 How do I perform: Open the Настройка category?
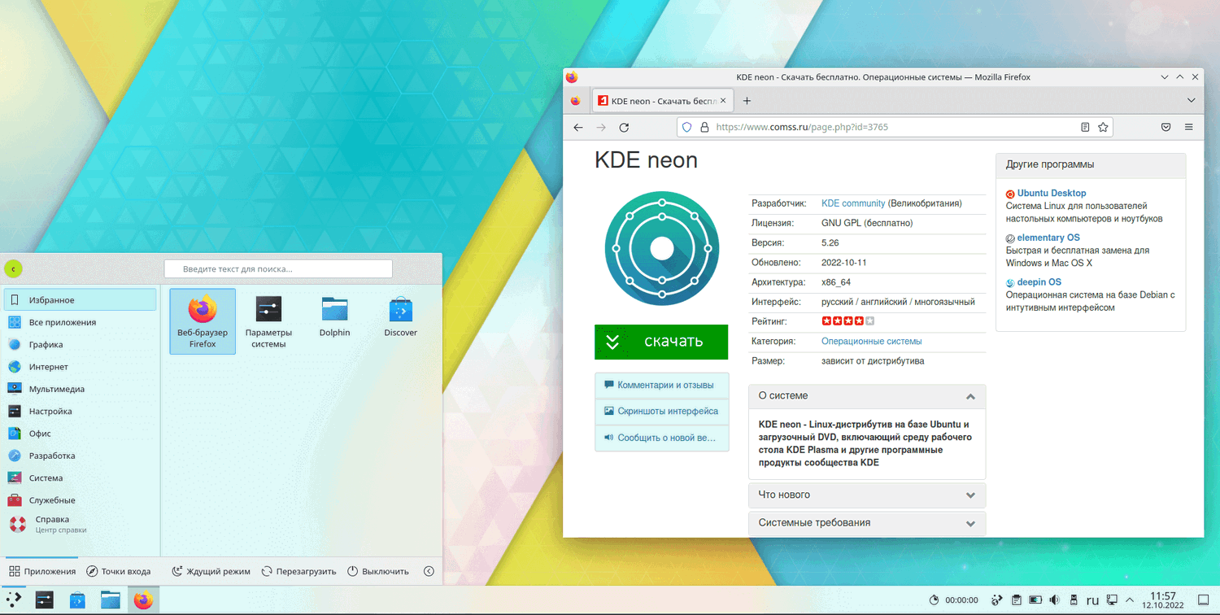pyautogui.click(x=80, y=411)
